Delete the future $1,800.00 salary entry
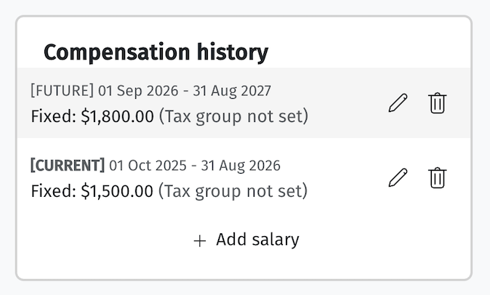This screenshot has height=295, width=490. coord(437,102)
